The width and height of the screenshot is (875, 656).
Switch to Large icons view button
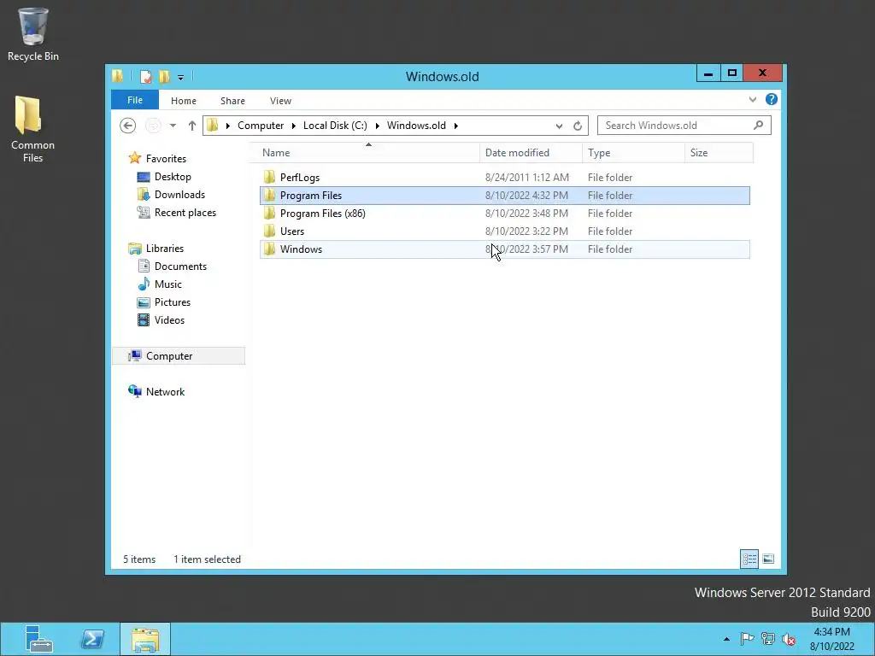tap(768, 559)
